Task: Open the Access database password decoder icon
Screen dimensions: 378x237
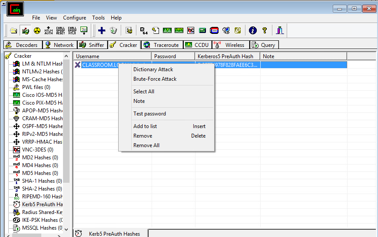Action: (156, 30)
